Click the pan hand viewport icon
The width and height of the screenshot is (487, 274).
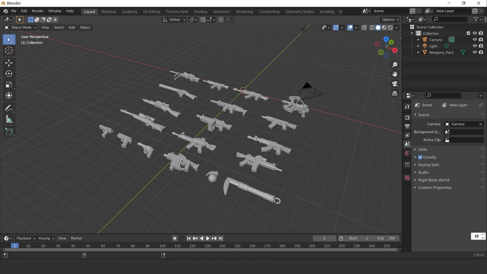395,74
